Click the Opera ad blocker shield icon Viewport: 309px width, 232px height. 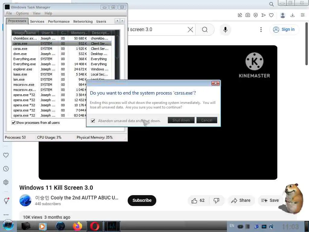(x=255, y=15)
